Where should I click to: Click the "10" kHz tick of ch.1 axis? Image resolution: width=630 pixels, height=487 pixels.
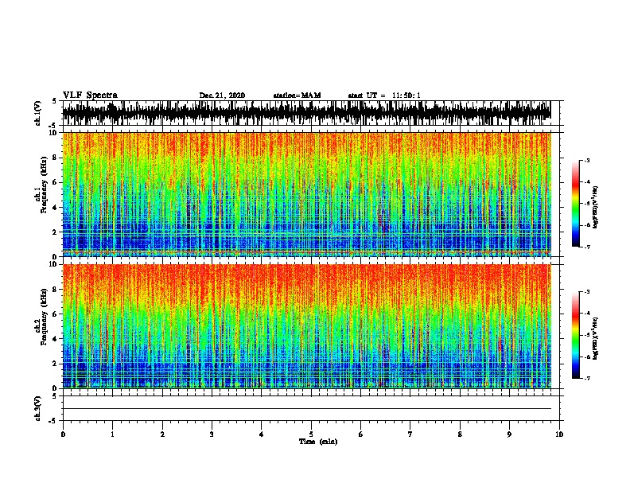(53, 133)
